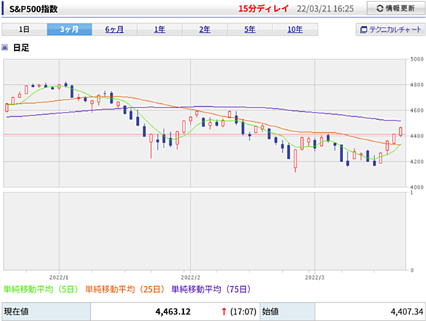Viewport: 426px width, 321px height.
Task: Select the 3ヶ月 period tab
Action: (70, 29)
